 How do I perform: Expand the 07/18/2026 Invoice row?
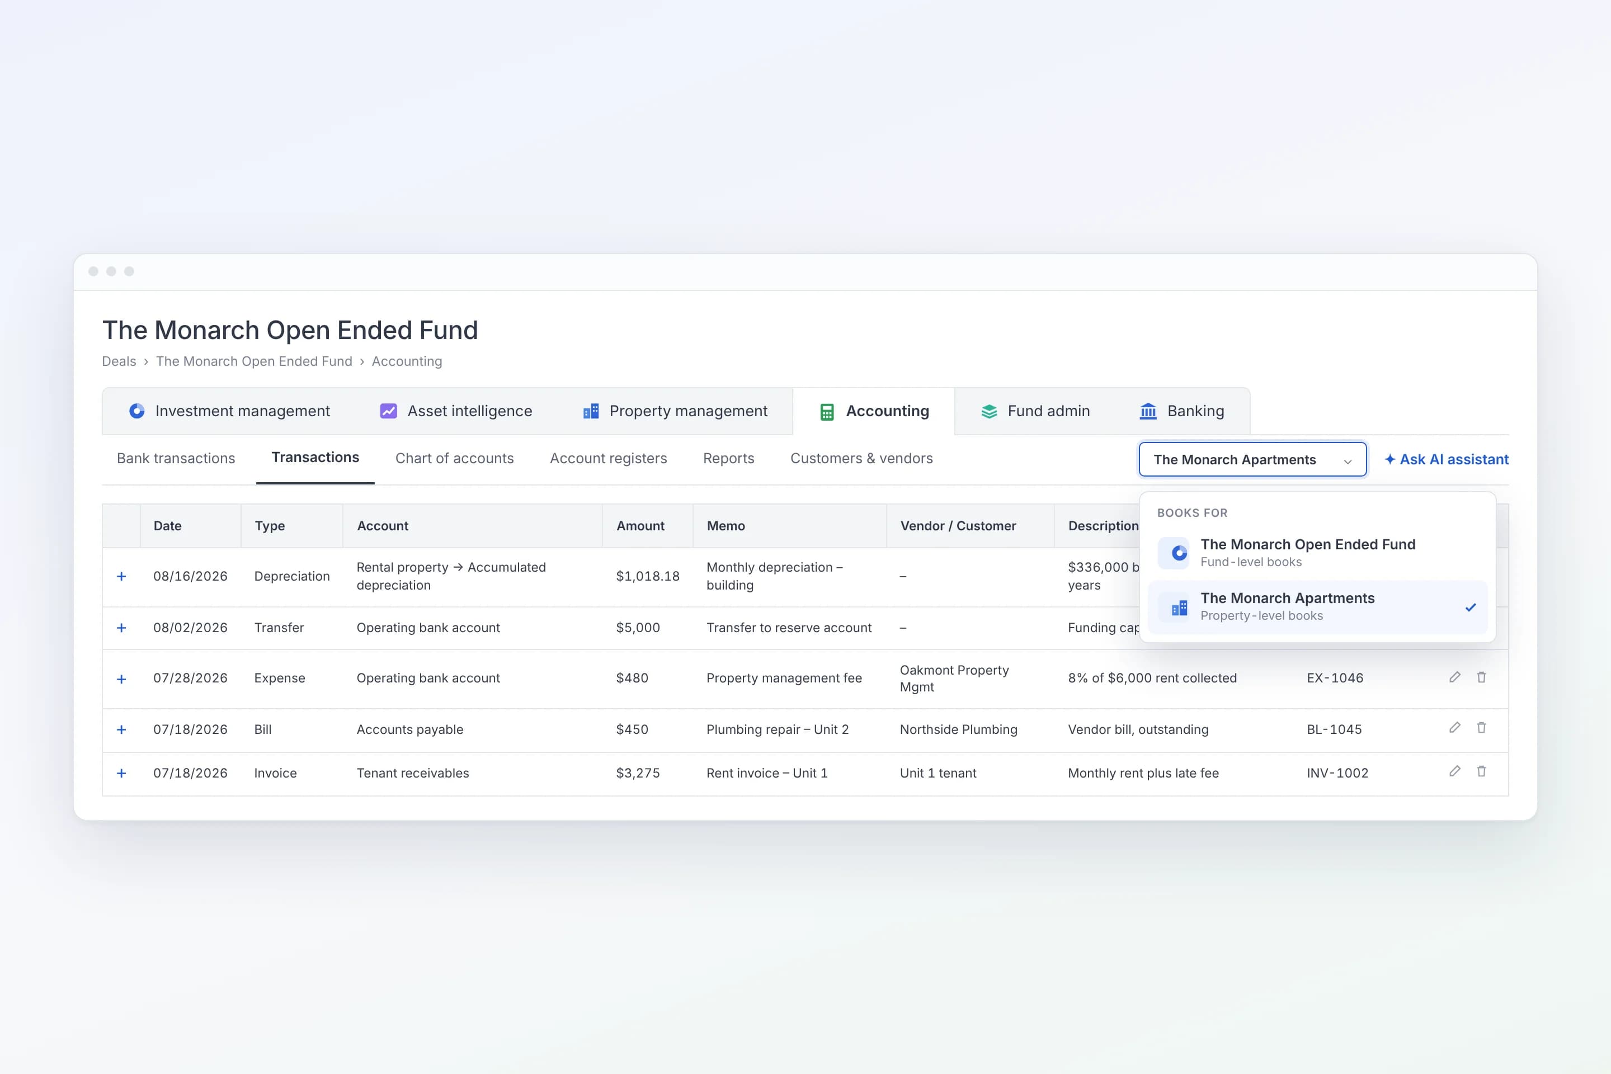point(121,773)
